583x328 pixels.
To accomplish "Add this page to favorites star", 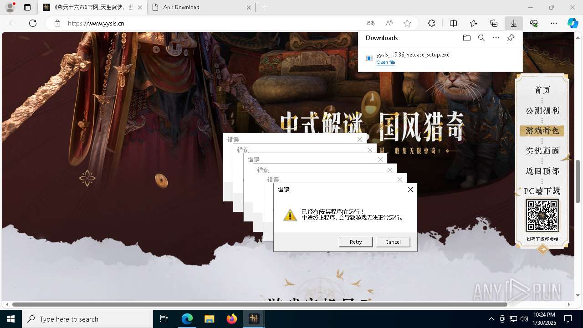I will (407, 23).
